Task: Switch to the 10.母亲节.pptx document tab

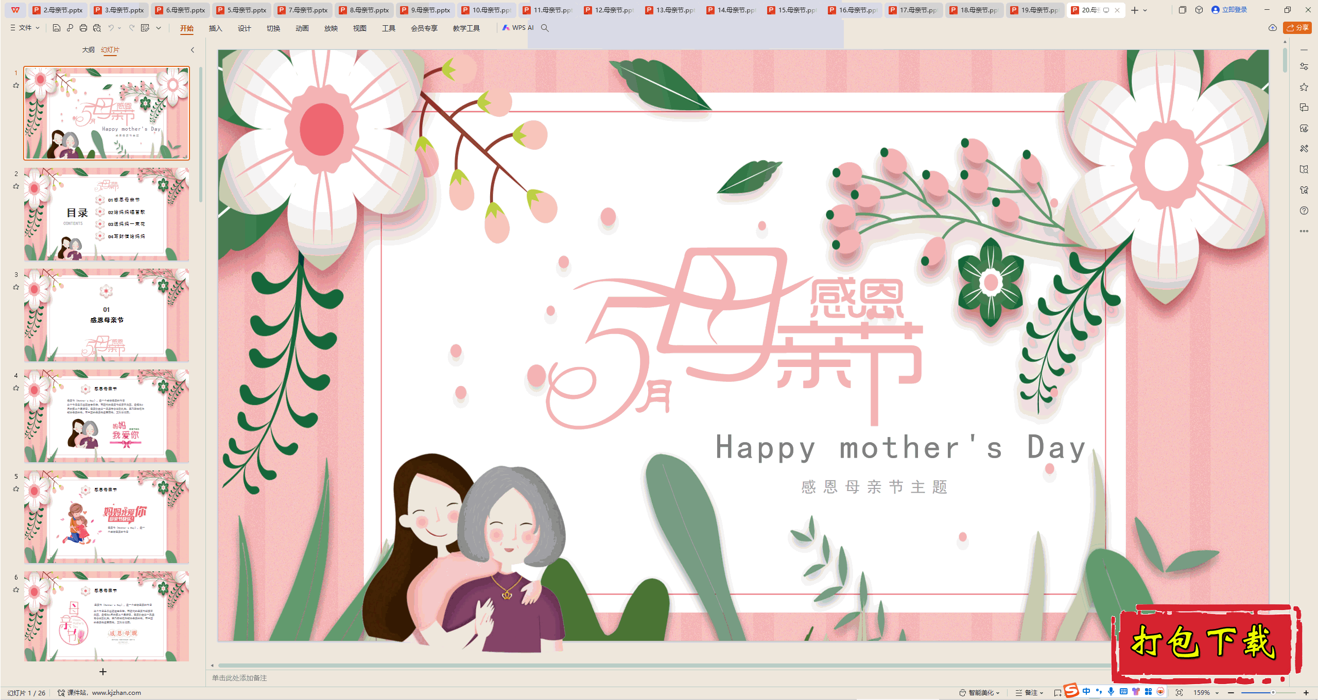Action: pos(487,10)
